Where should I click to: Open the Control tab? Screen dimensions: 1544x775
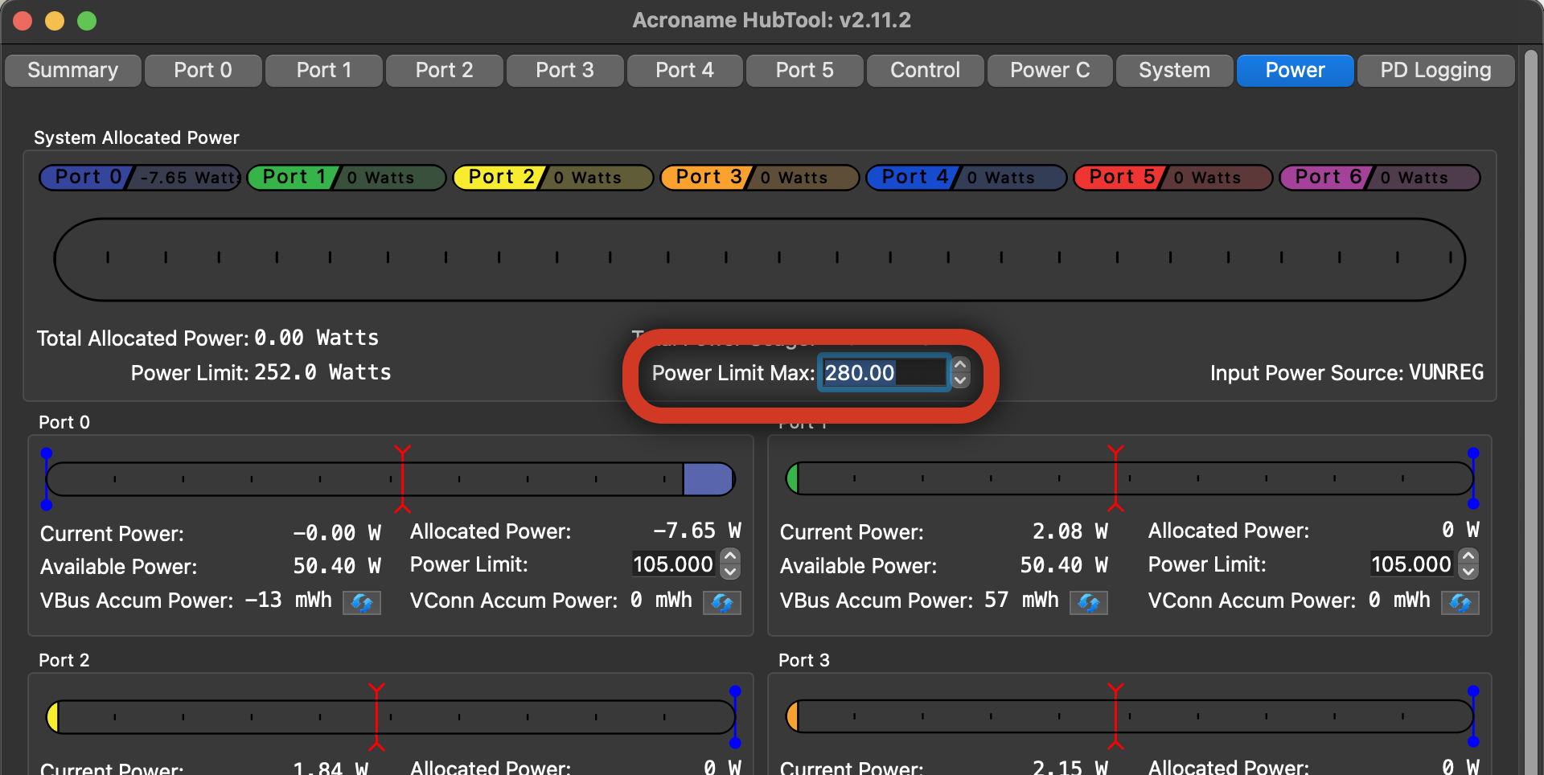click(x=926, y=70)
